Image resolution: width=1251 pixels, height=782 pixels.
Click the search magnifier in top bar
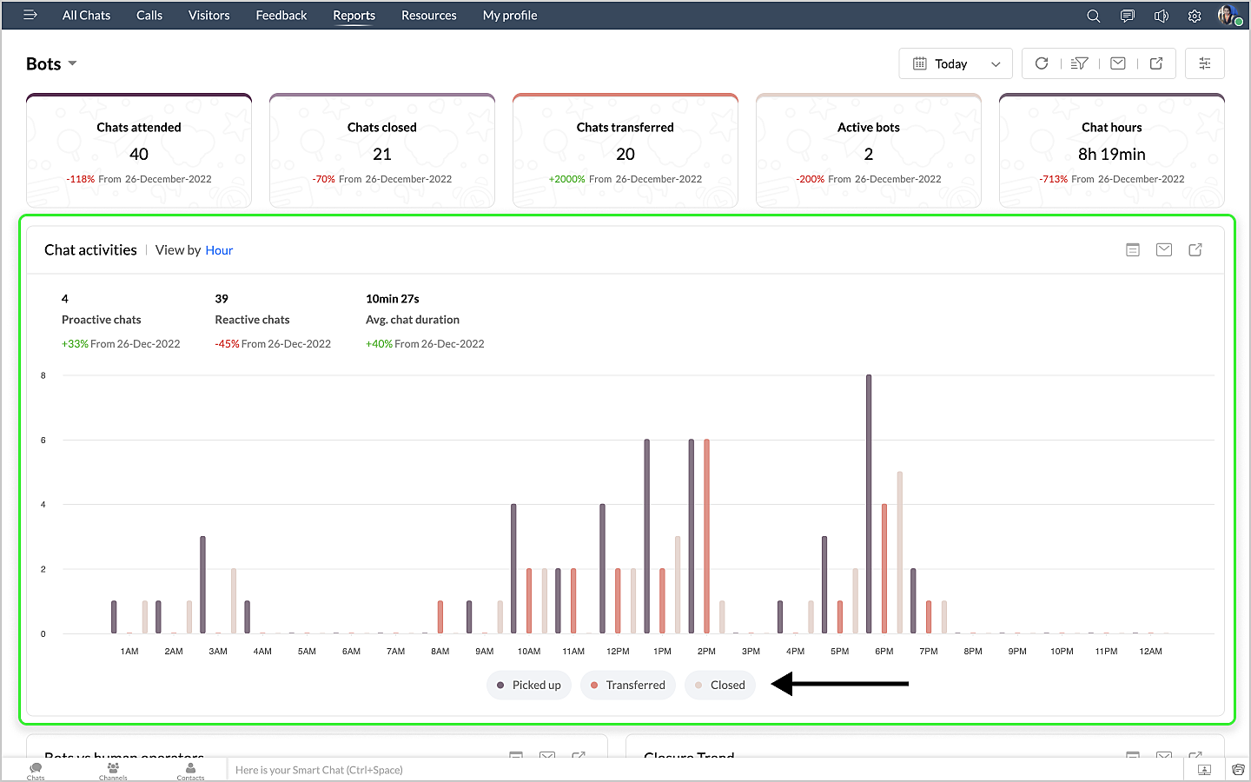pyautogui.click(x=1094, y=16)
